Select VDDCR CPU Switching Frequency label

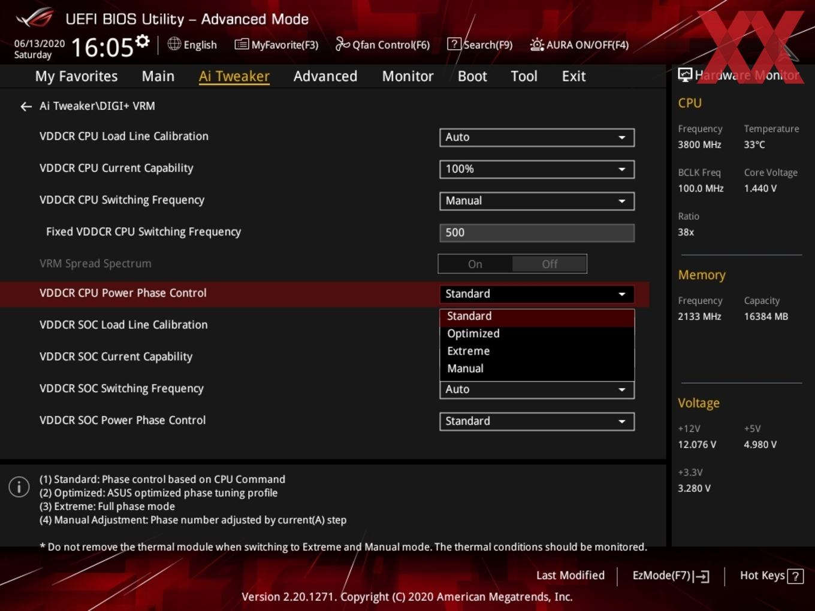pos(122,200)
